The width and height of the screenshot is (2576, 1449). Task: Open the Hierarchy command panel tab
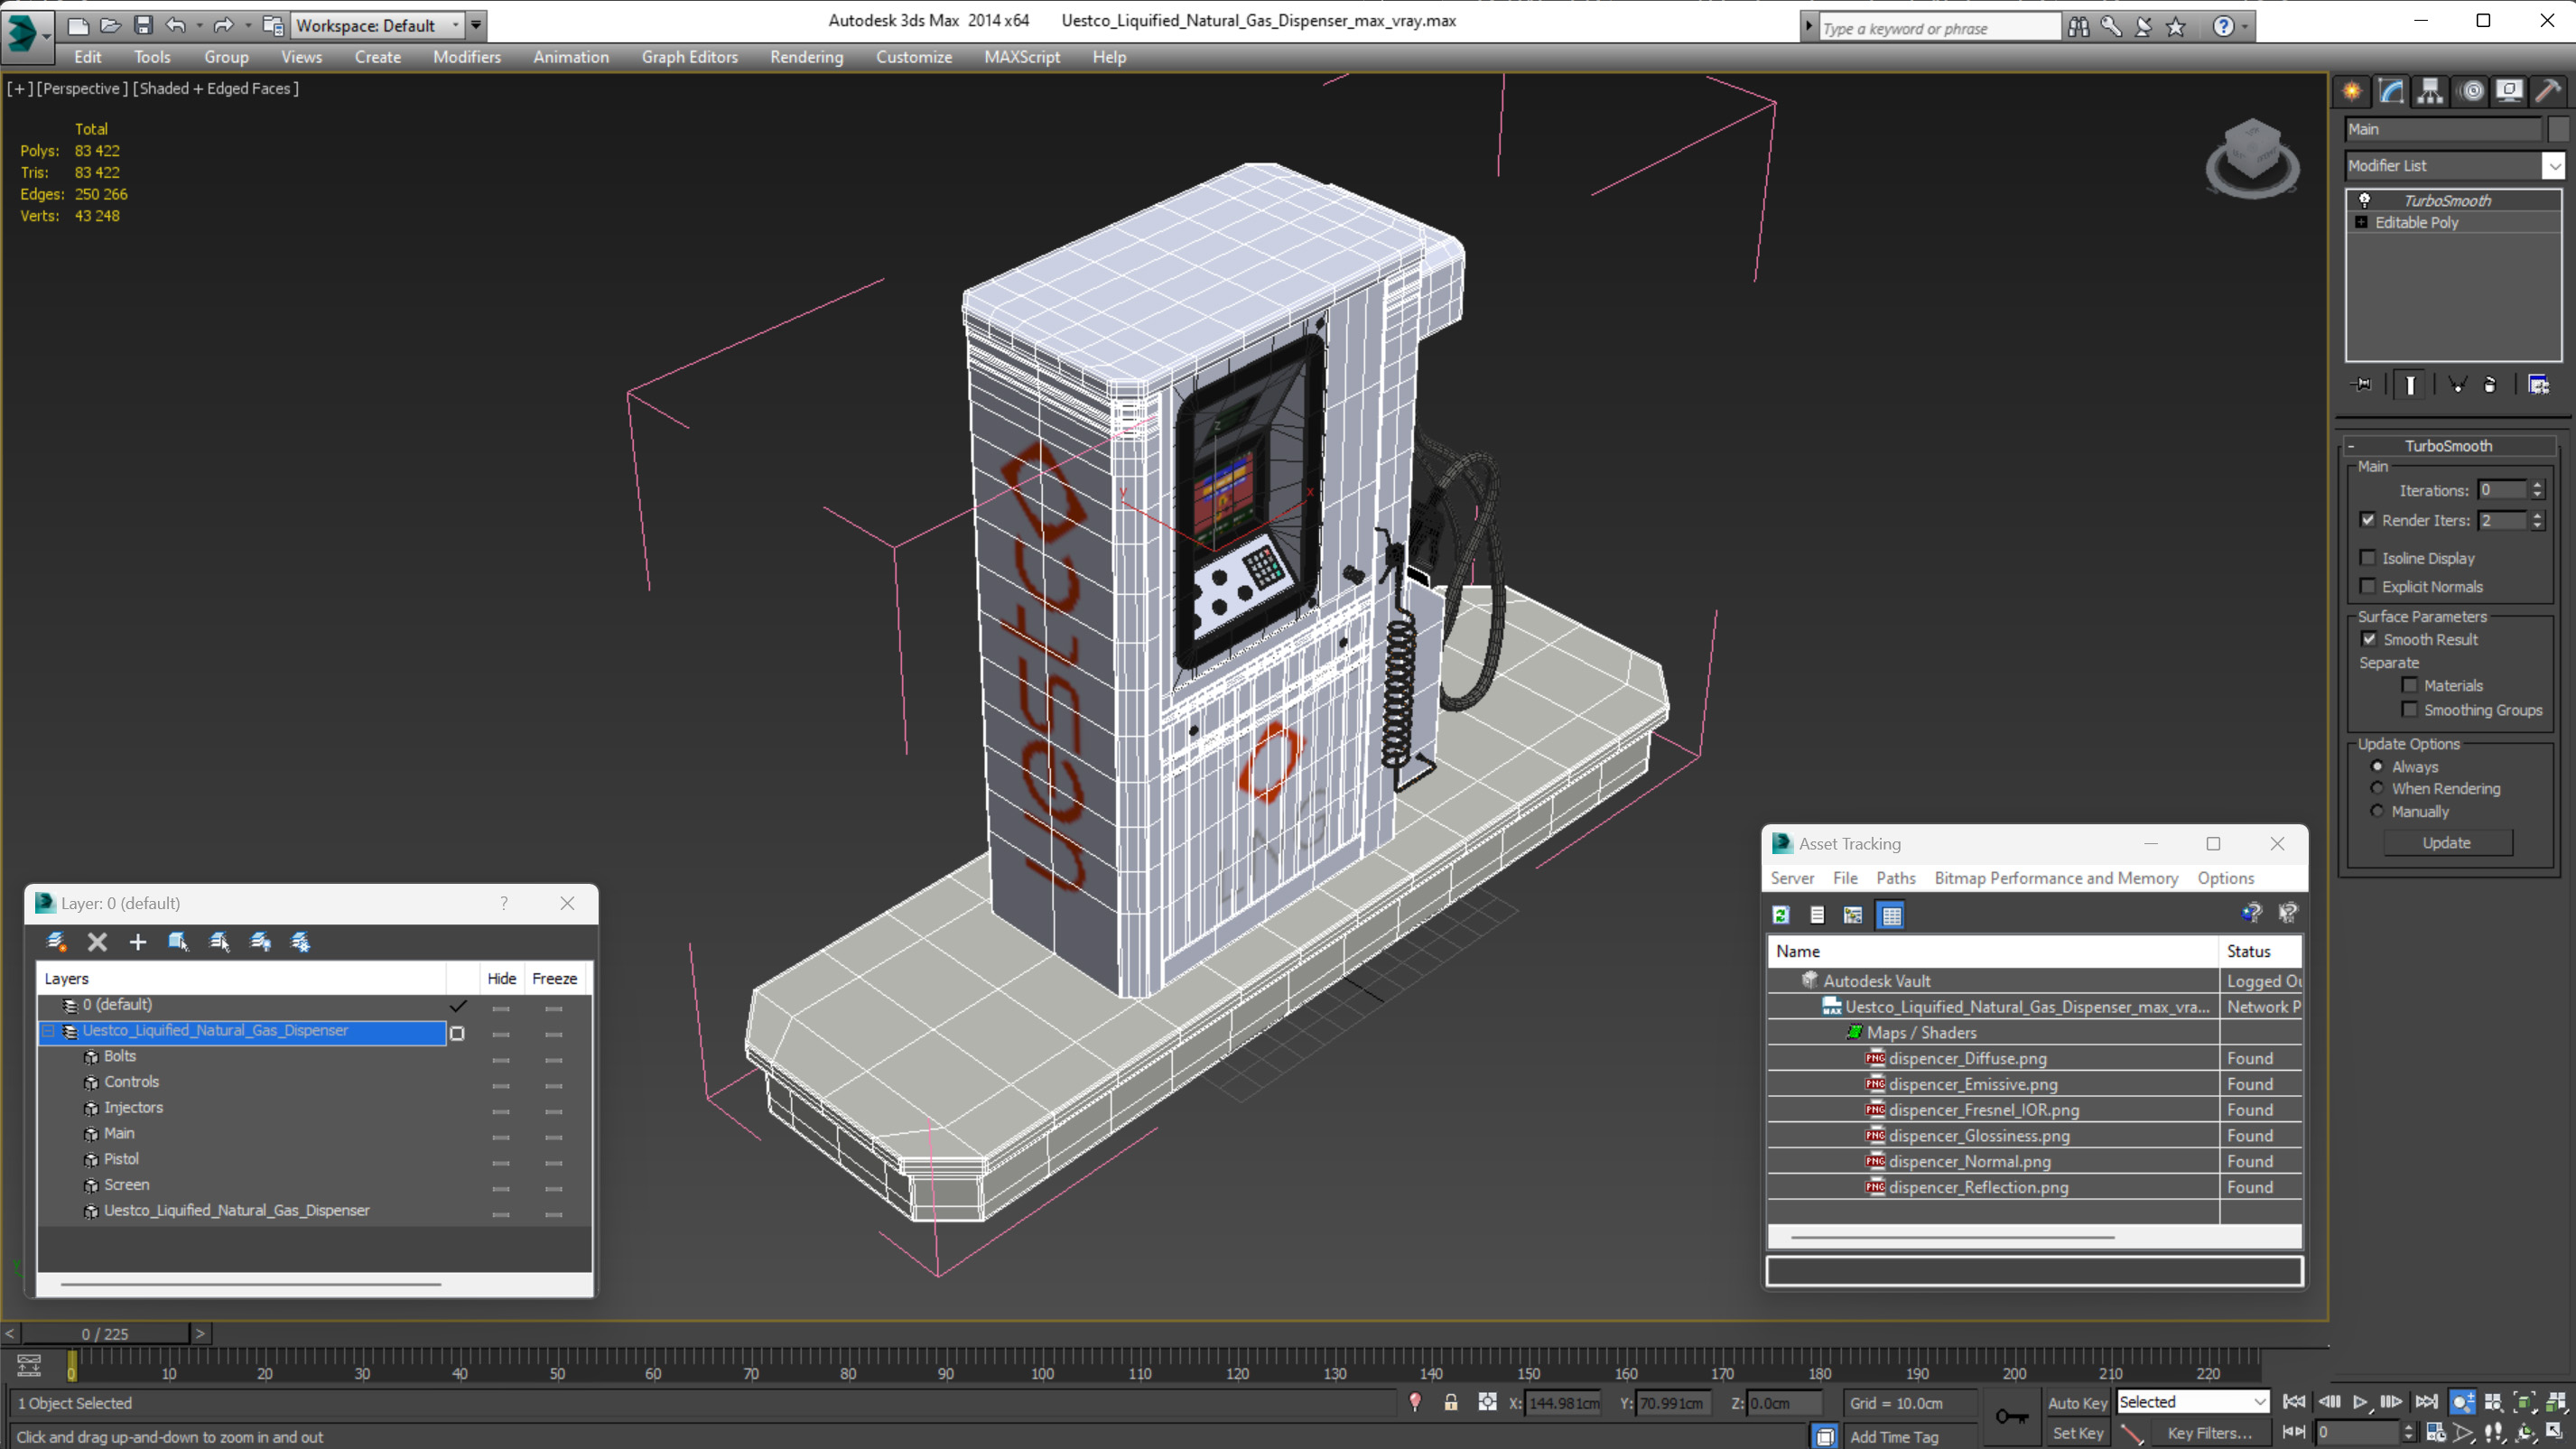click(2430, 91)
